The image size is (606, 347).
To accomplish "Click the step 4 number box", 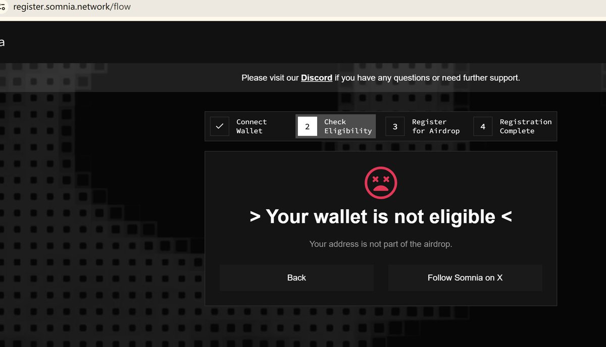I will pos(483,126).
